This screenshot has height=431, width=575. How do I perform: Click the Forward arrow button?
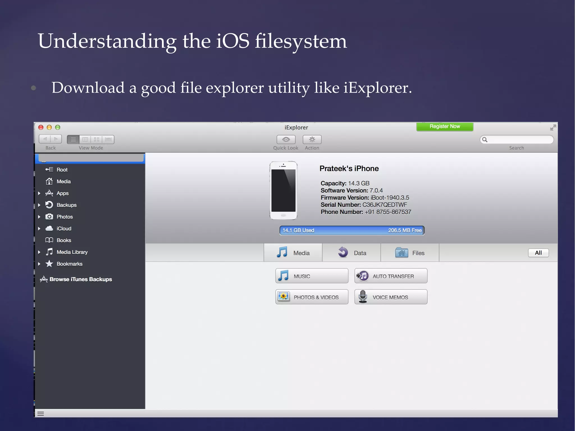56,139
